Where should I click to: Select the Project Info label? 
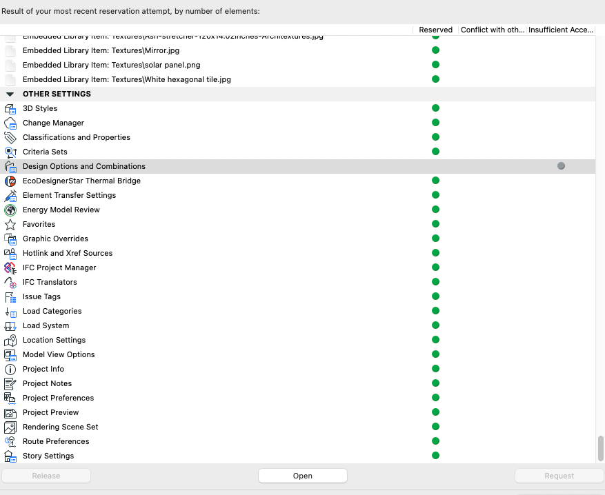tap(43, 370)
